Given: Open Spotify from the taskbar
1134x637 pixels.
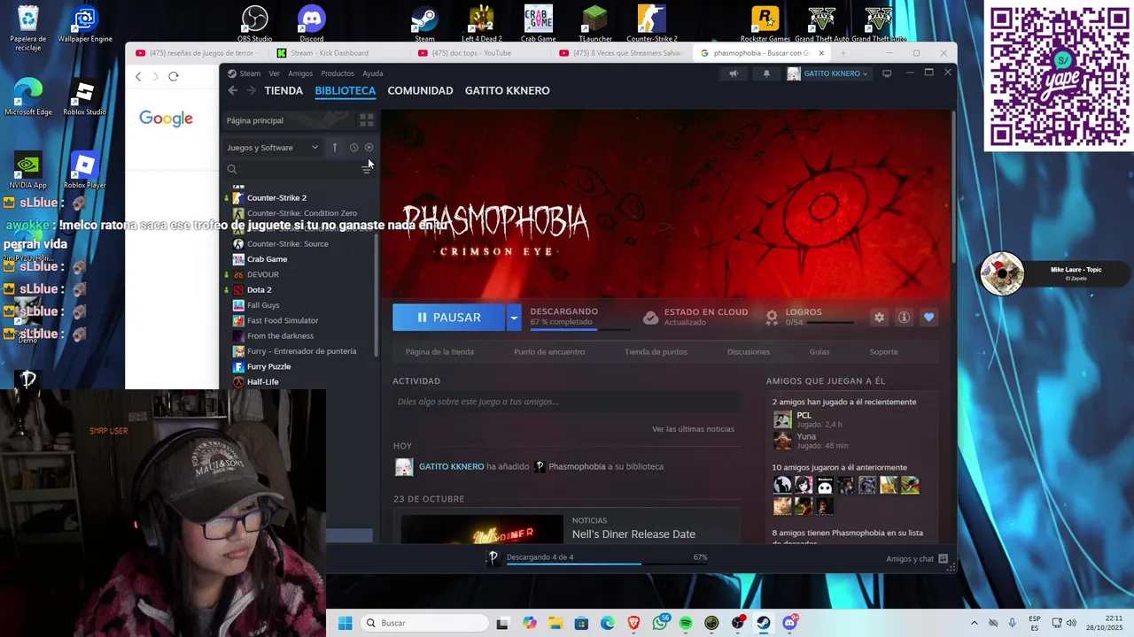Looking at the screenshot, I should click(686, 623).
